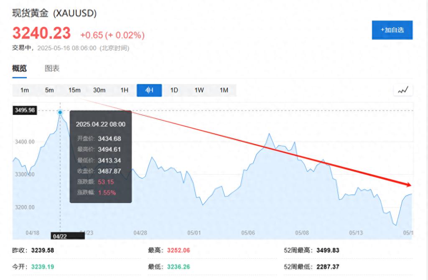428x280 pixels.
Task: Click the highlighted peak data point
Action: tap(60, 112)
